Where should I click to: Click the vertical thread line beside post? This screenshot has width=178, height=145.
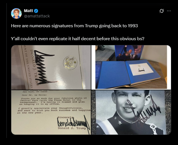(x=7, y=71)
